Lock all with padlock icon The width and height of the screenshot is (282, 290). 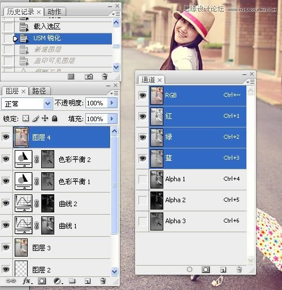(x=55, y=118)
